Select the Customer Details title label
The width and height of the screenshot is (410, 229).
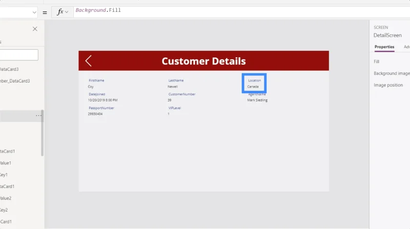point(203,61)
